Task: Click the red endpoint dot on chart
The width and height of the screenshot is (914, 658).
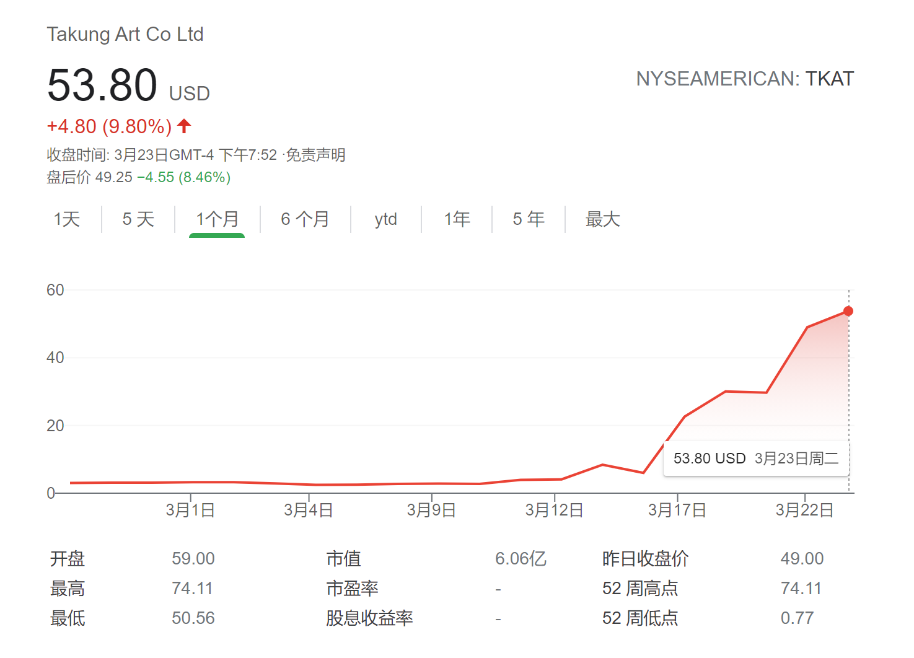Action: (848, 311)
